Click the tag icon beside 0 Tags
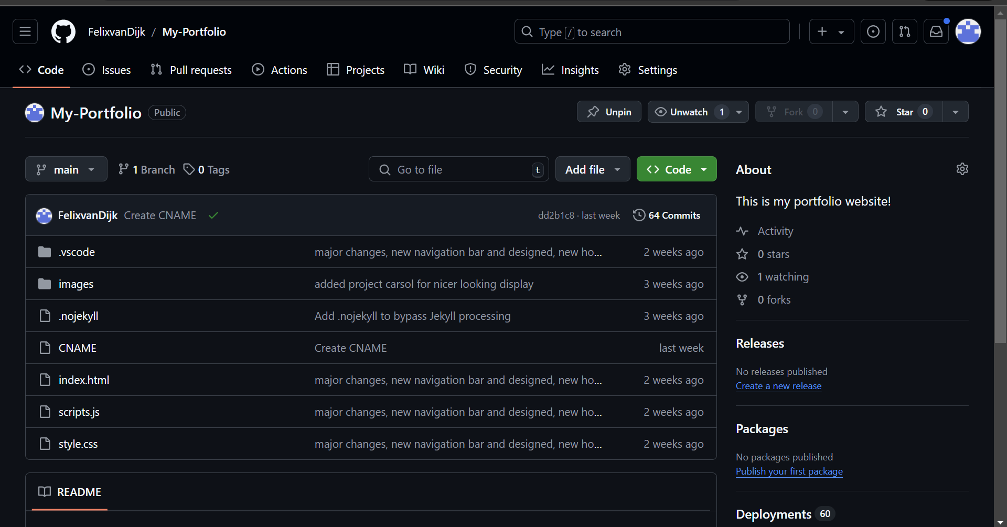1007x527 pixels. (189, 169)
